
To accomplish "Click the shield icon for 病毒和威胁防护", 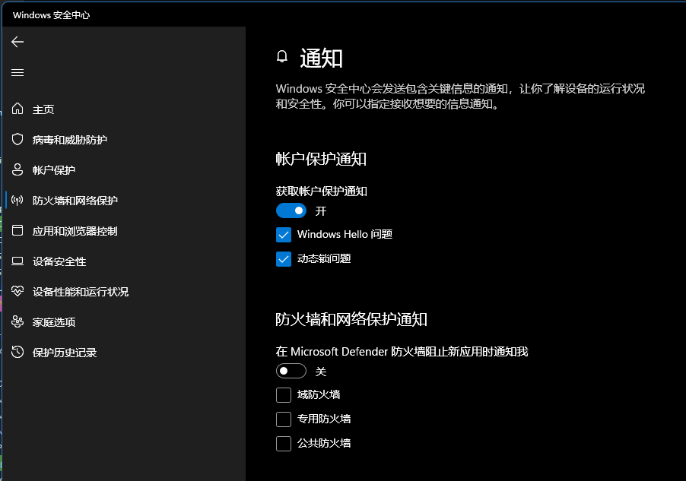I will (x=17, y=139).
